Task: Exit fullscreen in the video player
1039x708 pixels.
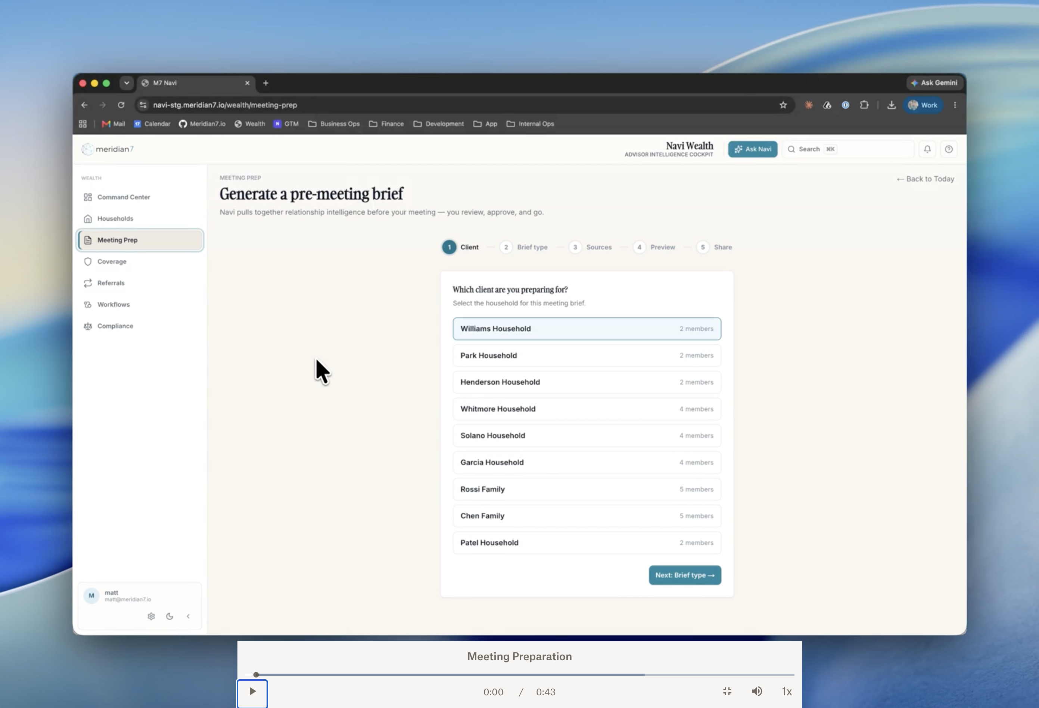Action: click(x=727, y=692)
